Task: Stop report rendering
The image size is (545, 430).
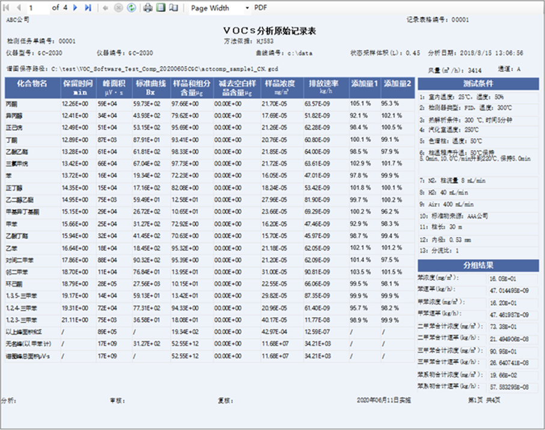Action: coord(118,8)
